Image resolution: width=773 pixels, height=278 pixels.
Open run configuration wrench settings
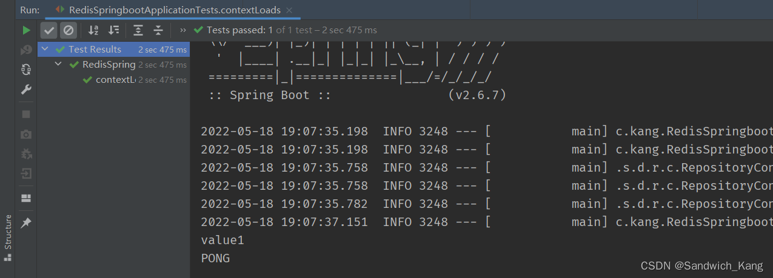[26, 89]
